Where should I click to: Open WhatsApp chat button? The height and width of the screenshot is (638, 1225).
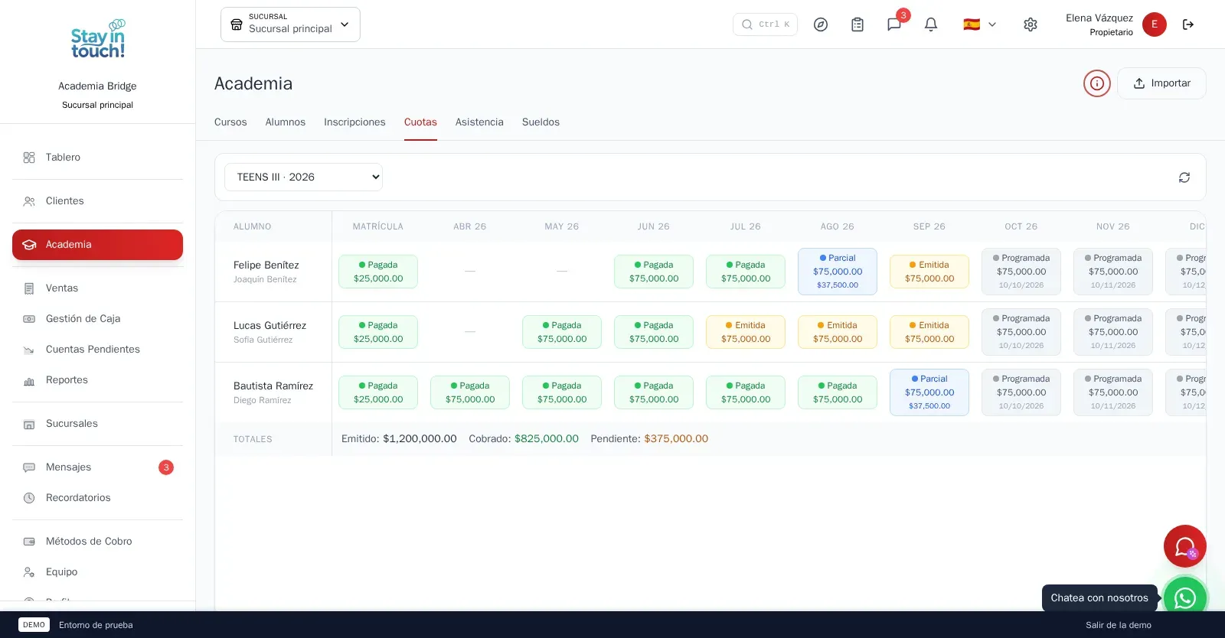1185,597
